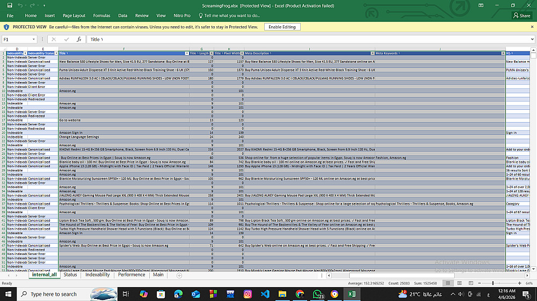Click the New Sheet plus icon
The image size is (537, 301).
click(x=179, y=275)
